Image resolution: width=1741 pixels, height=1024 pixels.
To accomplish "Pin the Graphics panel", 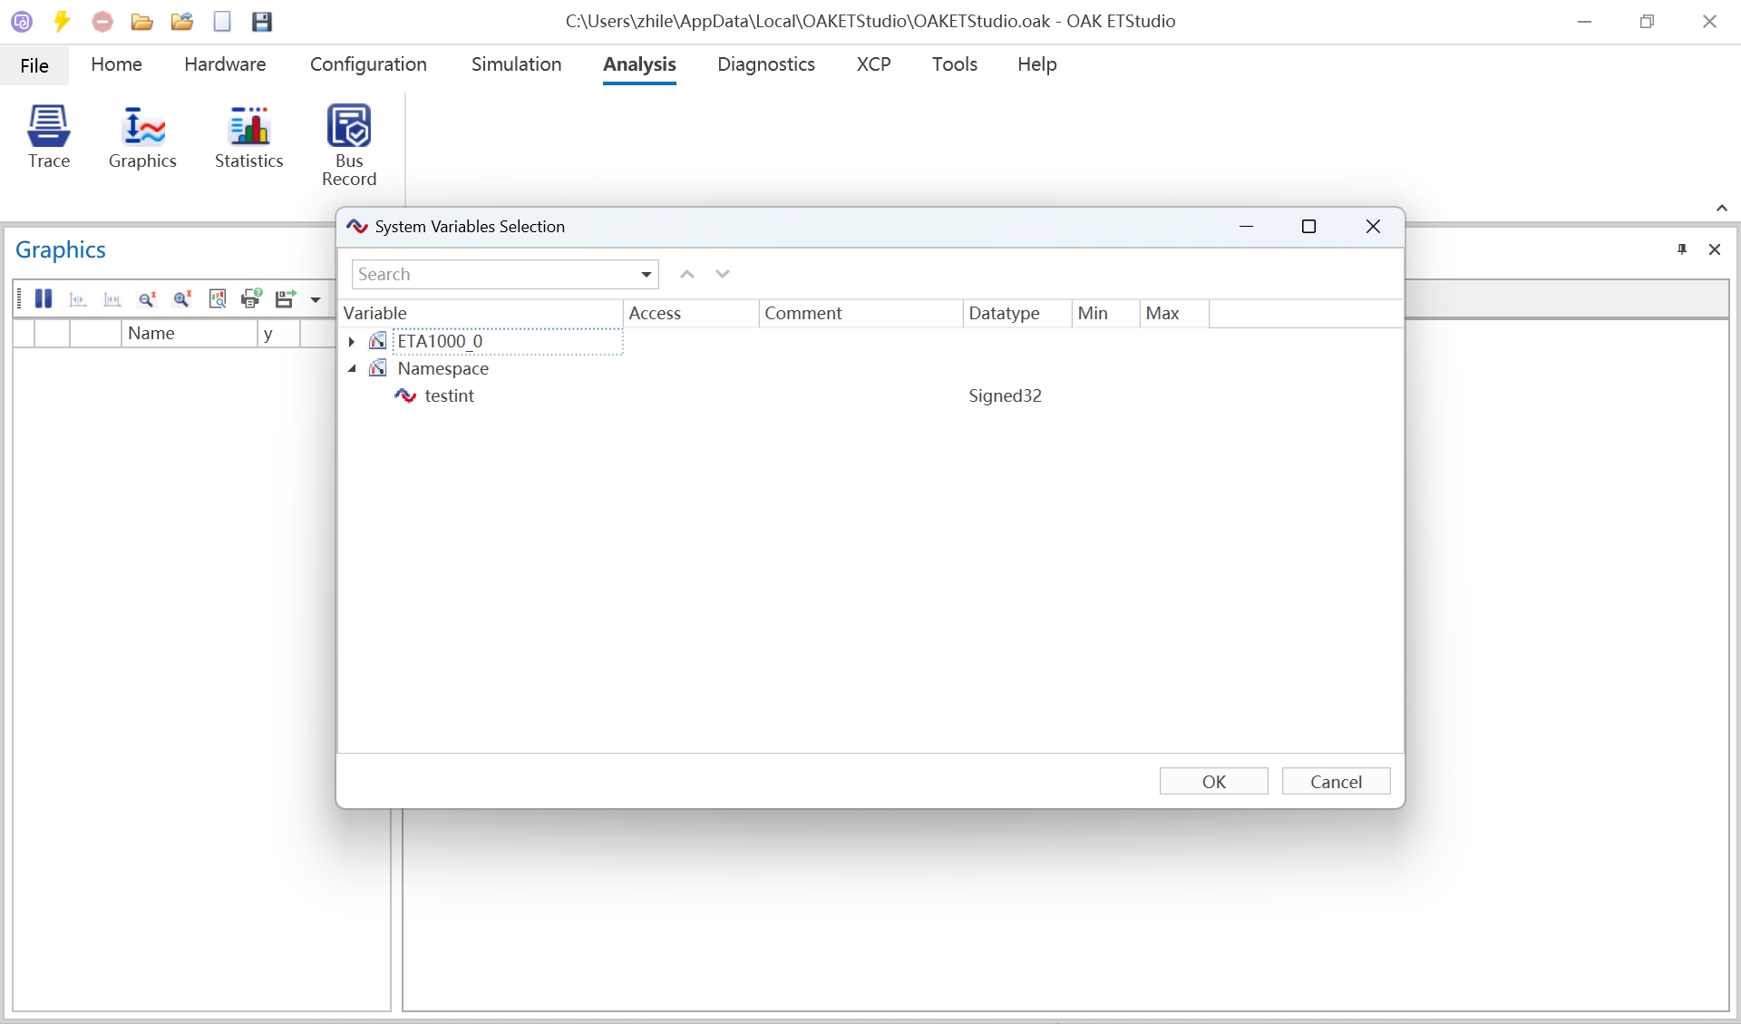I will (x=1682, y=249).
